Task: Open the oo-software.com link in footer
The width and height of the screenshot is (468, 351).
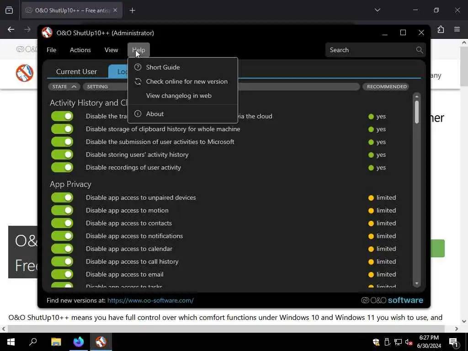Action: pyautogui.click(x=150, y=300)
